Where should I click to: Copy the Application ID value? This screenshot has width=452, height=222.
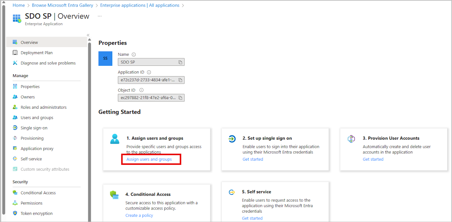point(180,80)
